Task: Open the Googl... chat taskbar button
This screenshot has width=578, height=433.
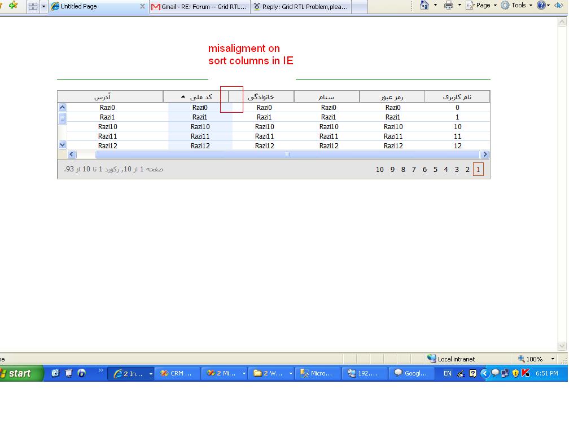Action: (x=411, y=373)
